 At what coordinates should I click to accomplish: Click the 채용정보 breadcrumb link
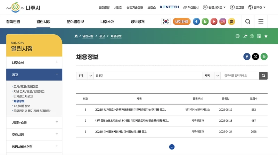(x=116, y=36)
